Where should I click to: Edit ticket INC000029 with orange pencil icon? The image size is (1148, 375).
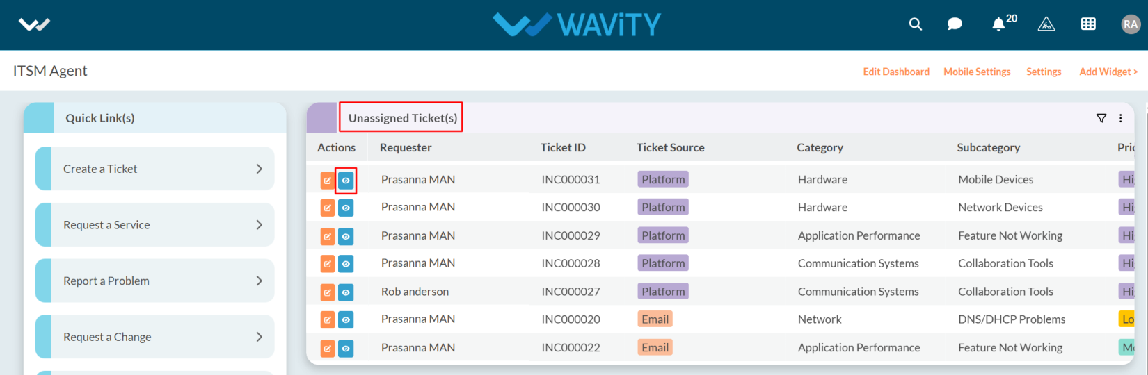pos(328,236)
